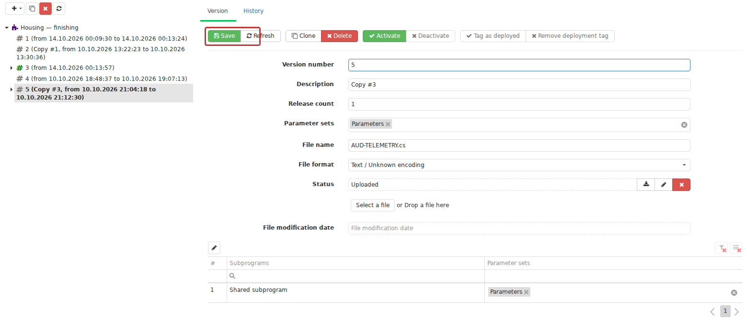Open the add (plus) dropdown button
Screen dimensions: 747x322
coord(14,9)
